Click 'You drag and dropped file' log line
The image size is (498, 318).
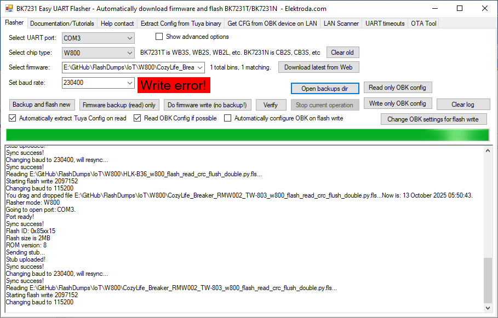pos(239,195)
